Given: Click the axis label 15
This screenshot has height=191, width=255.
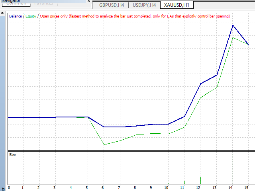Looking at the screenshot, I should click(x=246, y=188).
